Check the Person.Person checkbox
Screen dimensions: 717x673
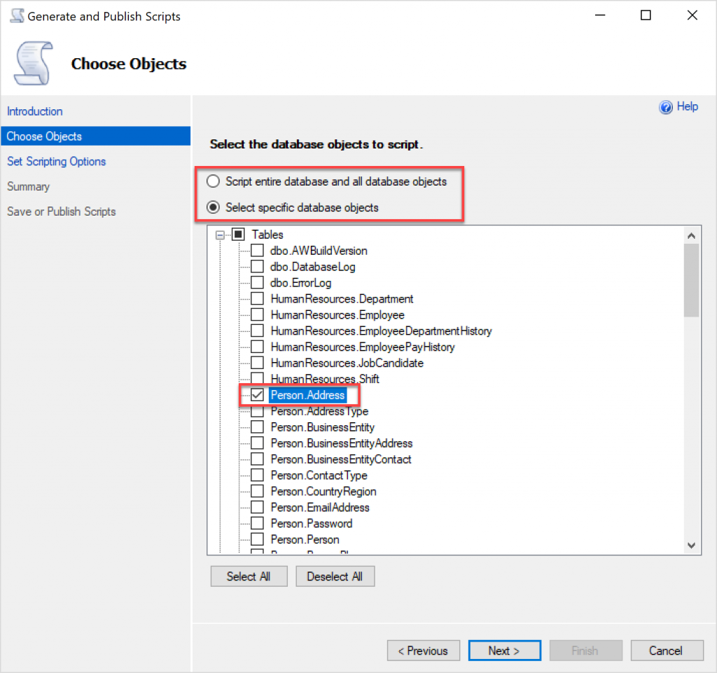(258, 539)
